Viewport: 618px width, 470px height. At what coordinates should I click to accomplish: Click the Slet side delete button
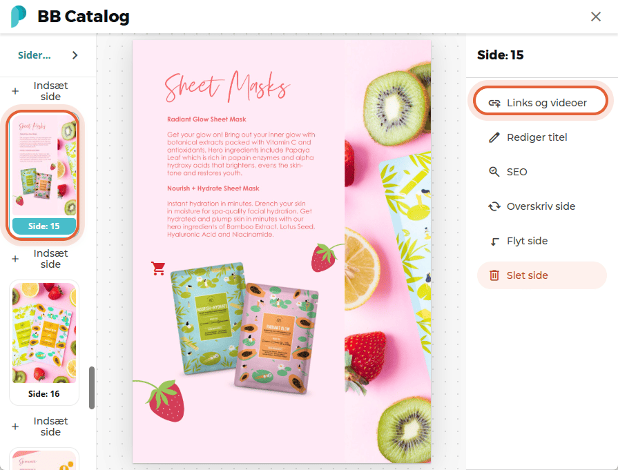[541, 275]
